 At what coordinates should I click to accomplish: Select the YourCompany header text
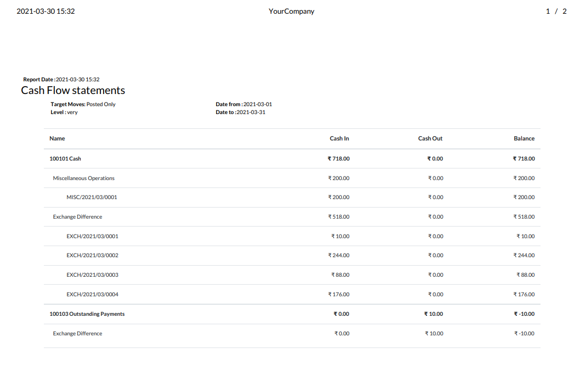(x=291, y=11)
